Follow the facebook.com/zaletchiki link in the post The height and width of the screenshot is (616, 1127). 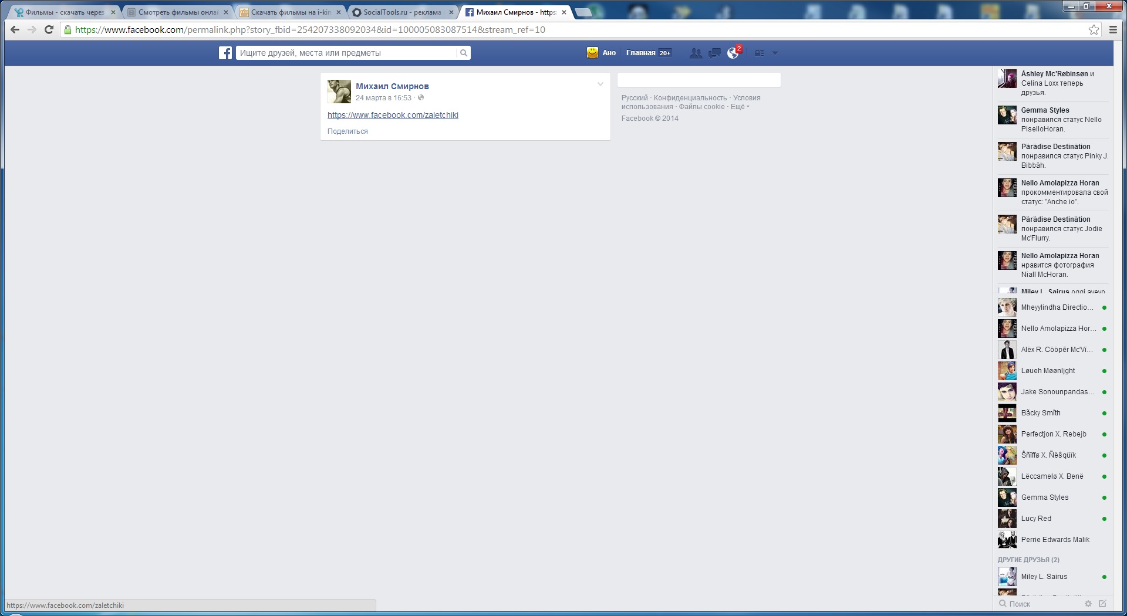[x=393, y=115]
